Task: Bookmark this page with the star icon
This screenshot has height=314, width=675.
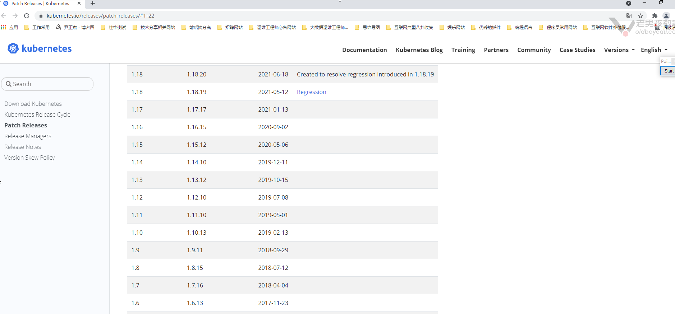Action: (640, 16)
